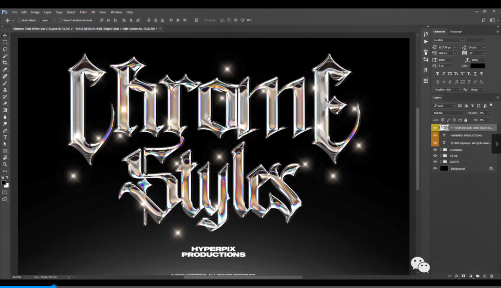This screenshot has height=288, width=501.
Task: Select the History Brush tool
Action: [x=5, y=97]
